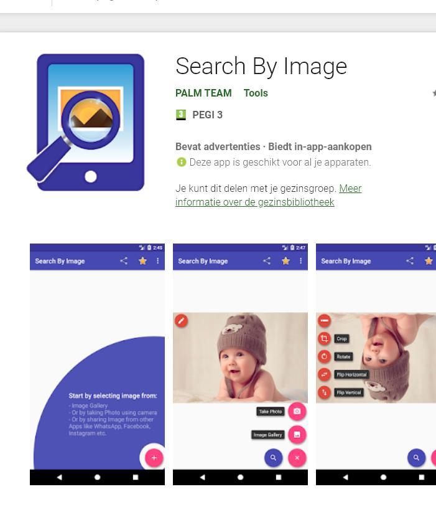Click the red Rotate icon in third screenshot

click(x=324, y=356)
